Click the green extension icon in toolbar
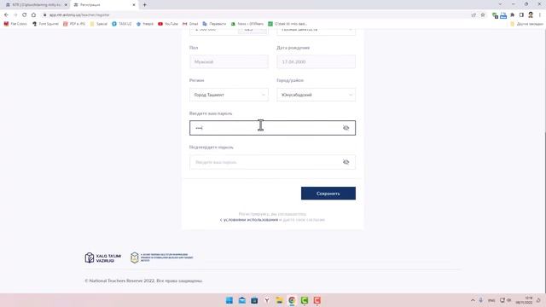 [495, 15]
